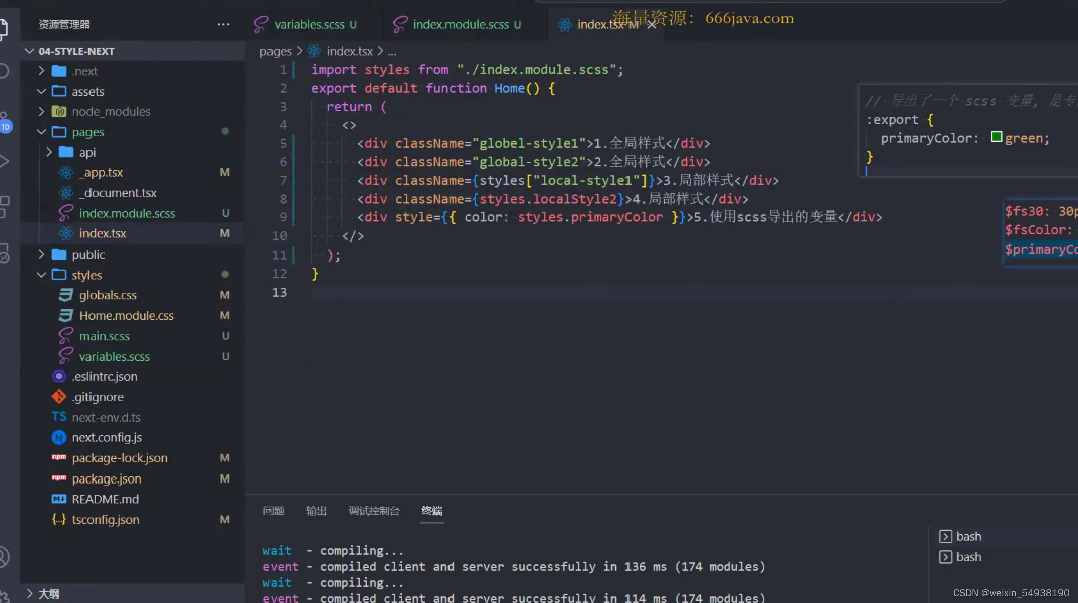Click CSS icon beside Home.module.css
Image resolution: width=1078 pixels, height=603 pixels.
[x=66, y=315]
